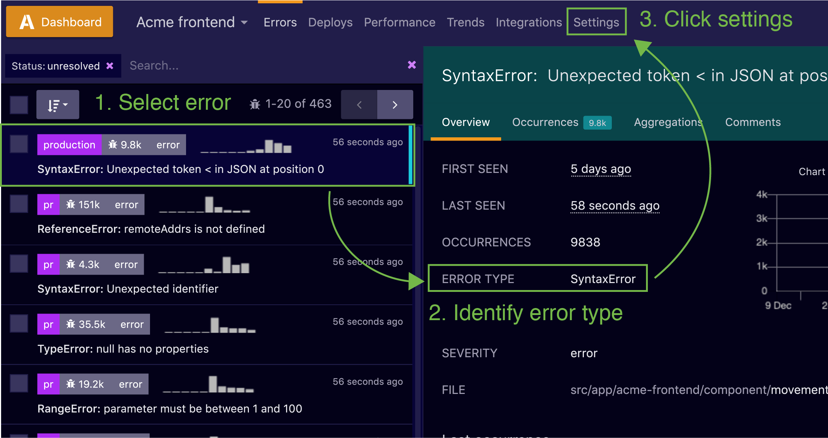The height and width of the screenshot is (438, 828).
Task: Click the occurrences value 9838
Action: pyautogui.click(x=585, y=242)
